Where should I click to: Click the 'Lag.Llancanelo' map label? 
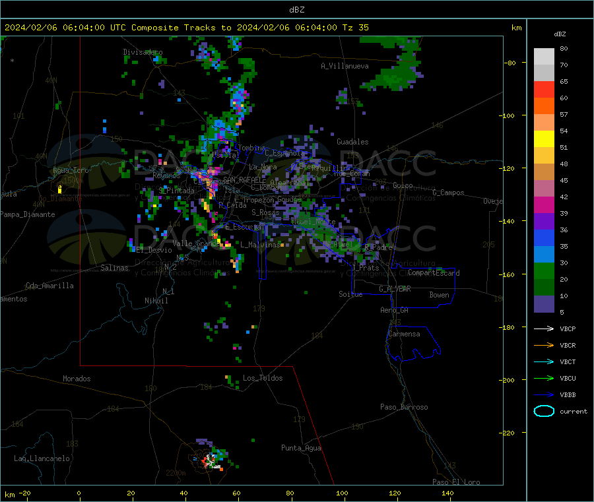[42, 458]
